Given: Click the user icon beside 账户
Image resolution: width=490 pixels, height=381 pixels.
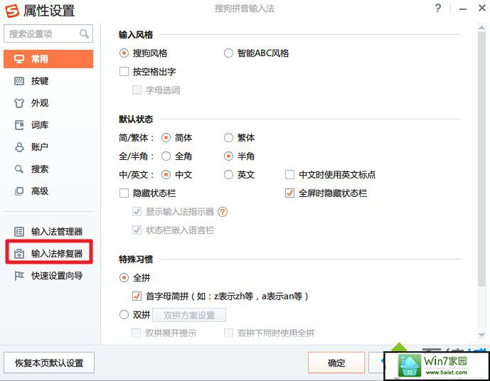Looking at the screenshot, I should (19, 147).
